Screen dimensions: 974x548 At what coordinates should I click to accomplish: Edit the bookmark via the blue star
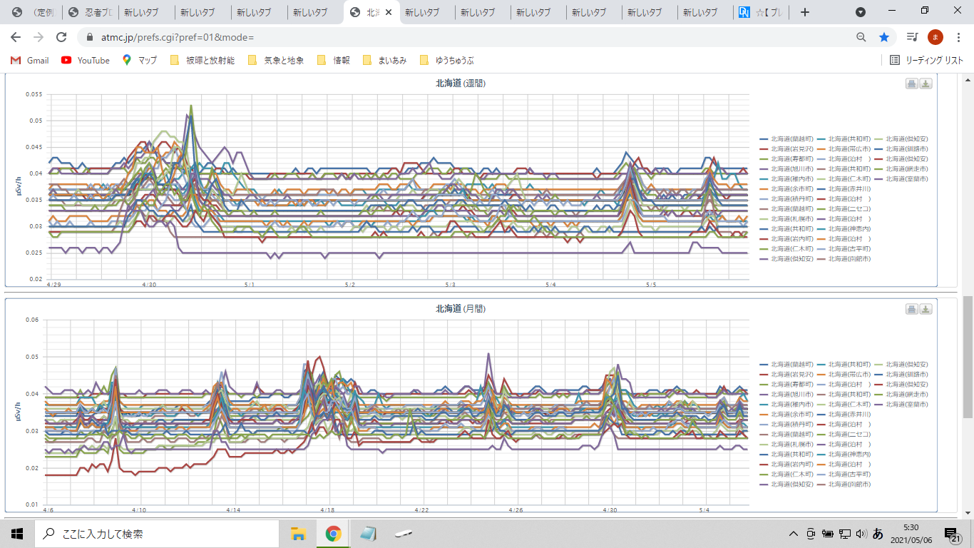coord(884,37)
